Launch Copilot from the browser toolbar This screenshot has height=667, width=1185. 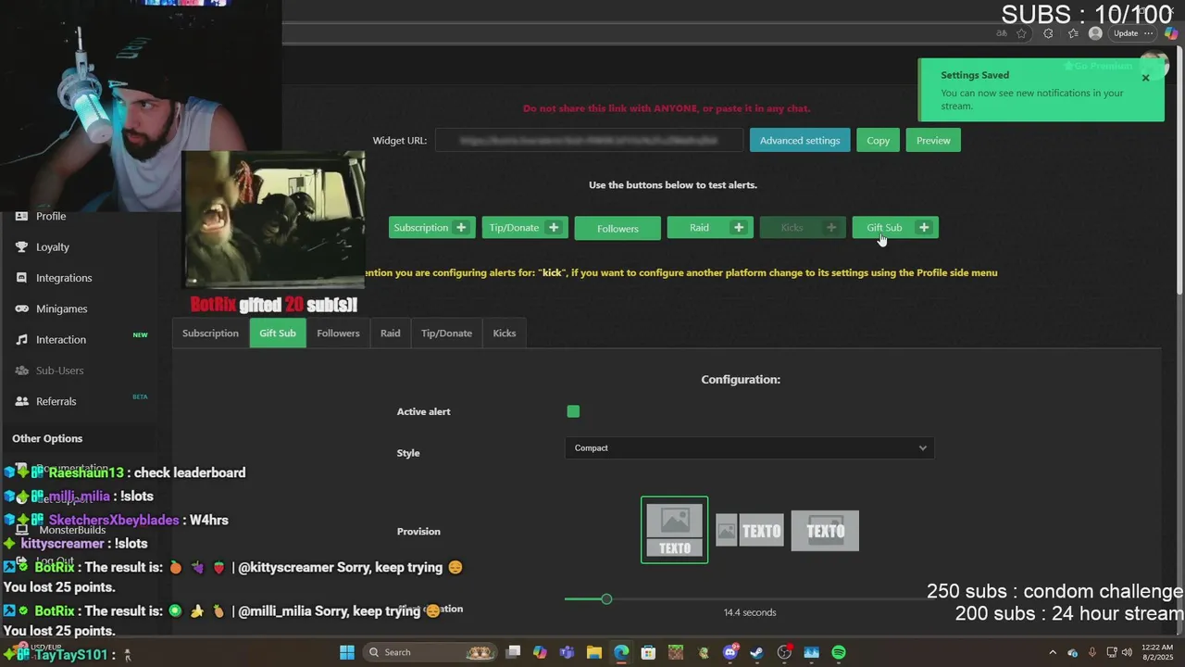(1171, 33)
